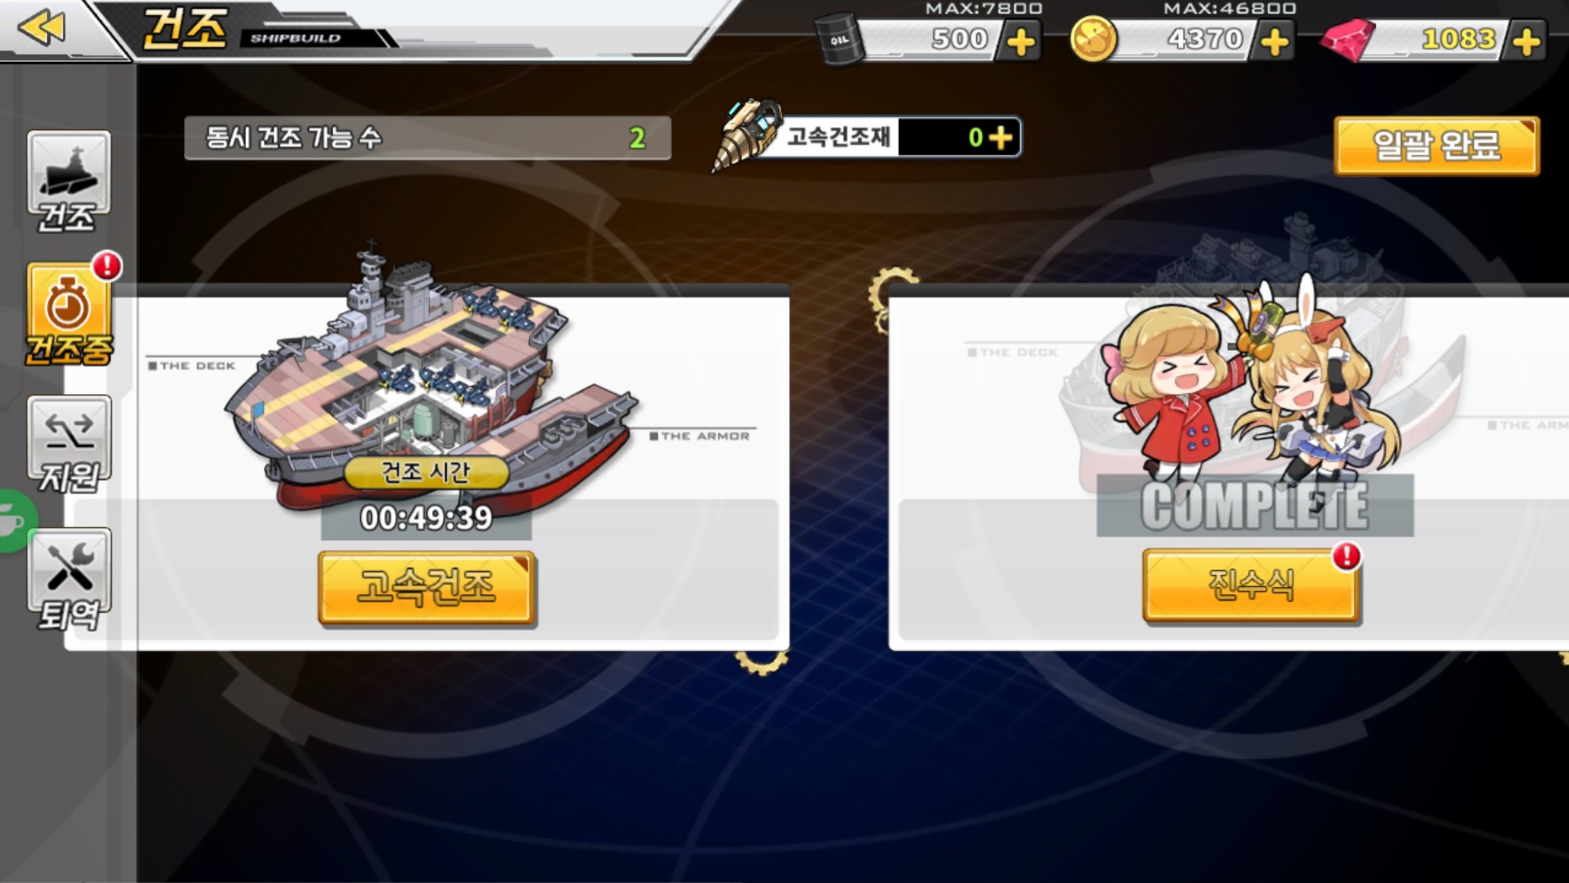The image size is (1569, 883).
Task: Open the 퇴역 retire tab
Action: [68, 579]
